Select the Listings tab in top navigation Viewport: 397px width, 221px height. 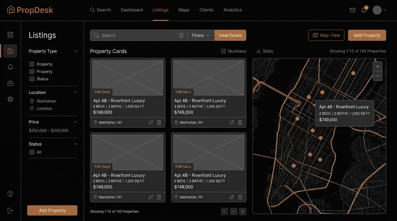click(161, 10)
